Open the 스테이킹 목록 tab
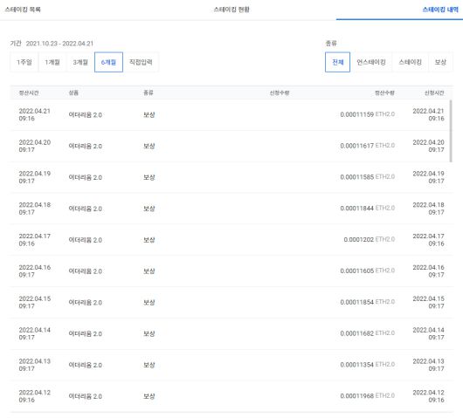The width and height of the screenshot is (463, 418). 23,10
